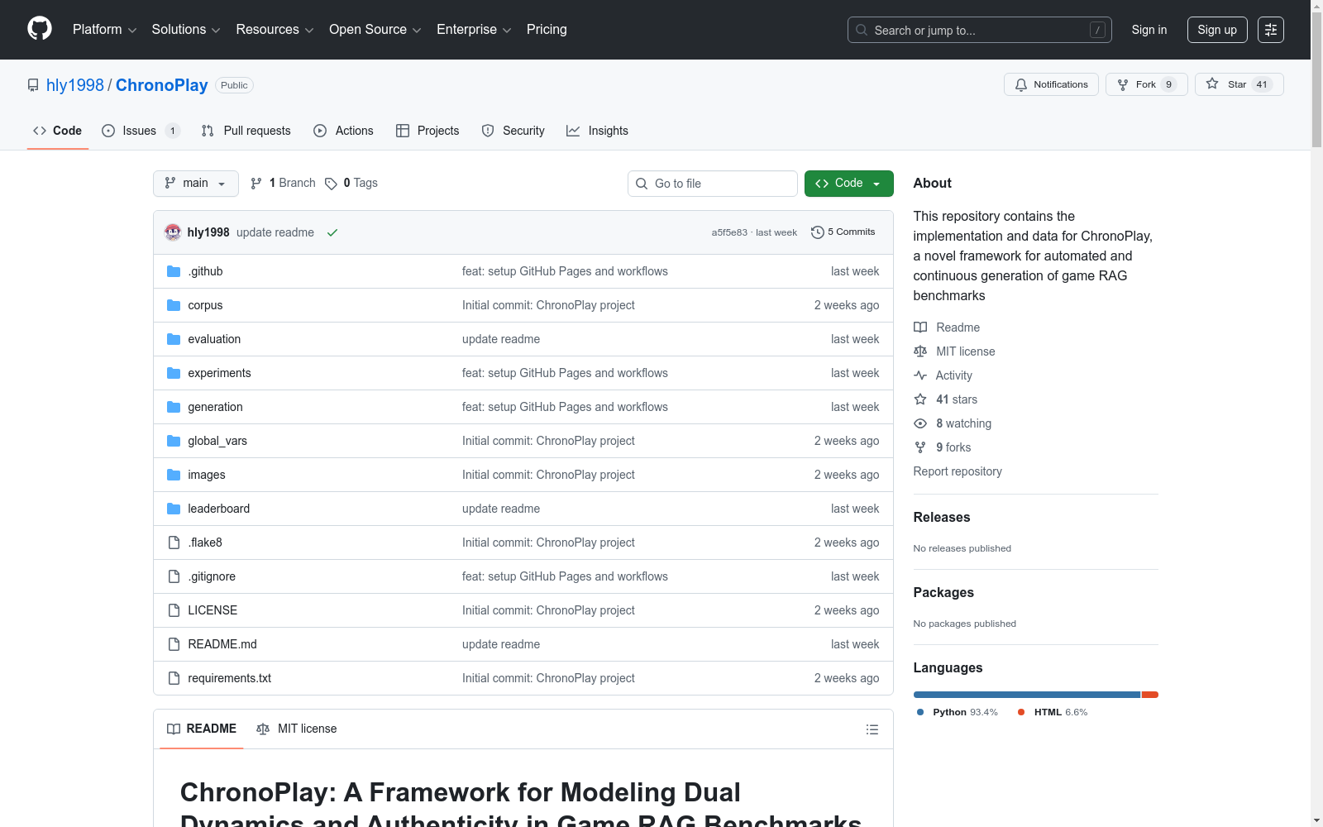This screenshot has height=827, width=1323.
Task: Click the eye icon beside 8 watching
Action: pyautogui.click(x=920, y=423)
